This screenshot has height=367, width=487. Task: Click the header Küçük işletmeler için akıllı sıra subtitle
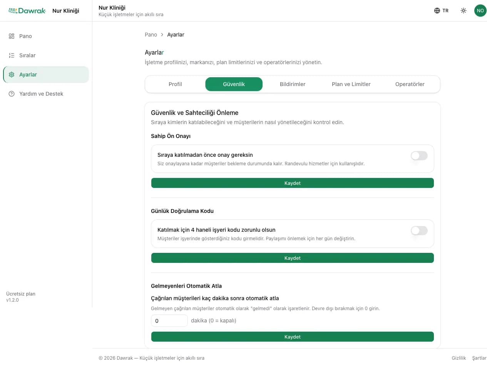point(131,15)
